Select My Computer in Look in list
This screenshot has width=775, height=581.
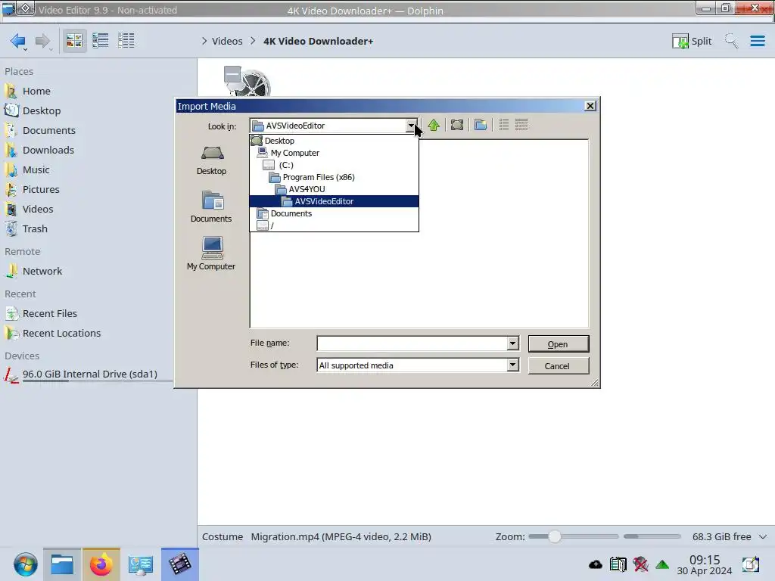point(334,153)
